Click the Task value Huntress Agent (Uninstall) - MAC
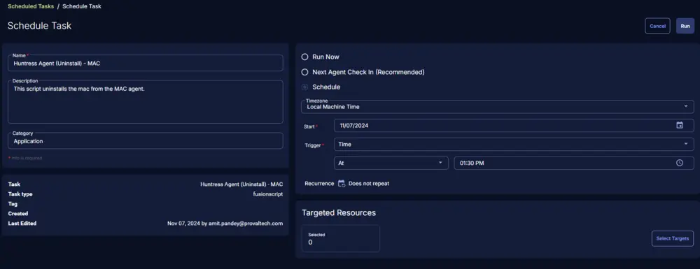The width and height of the screenshot is (700, 269). (241, 184)
